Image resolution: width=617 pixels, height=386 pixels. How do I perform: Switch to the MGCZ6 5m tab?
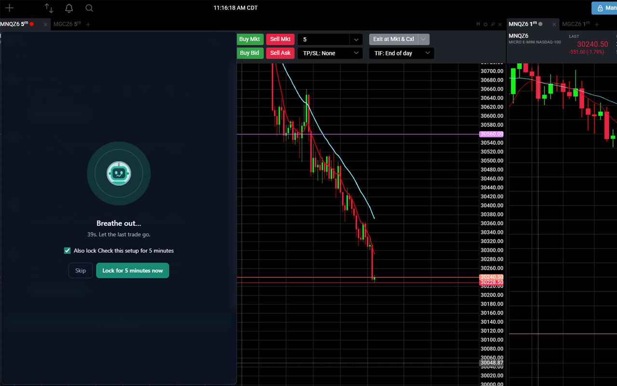67,24
